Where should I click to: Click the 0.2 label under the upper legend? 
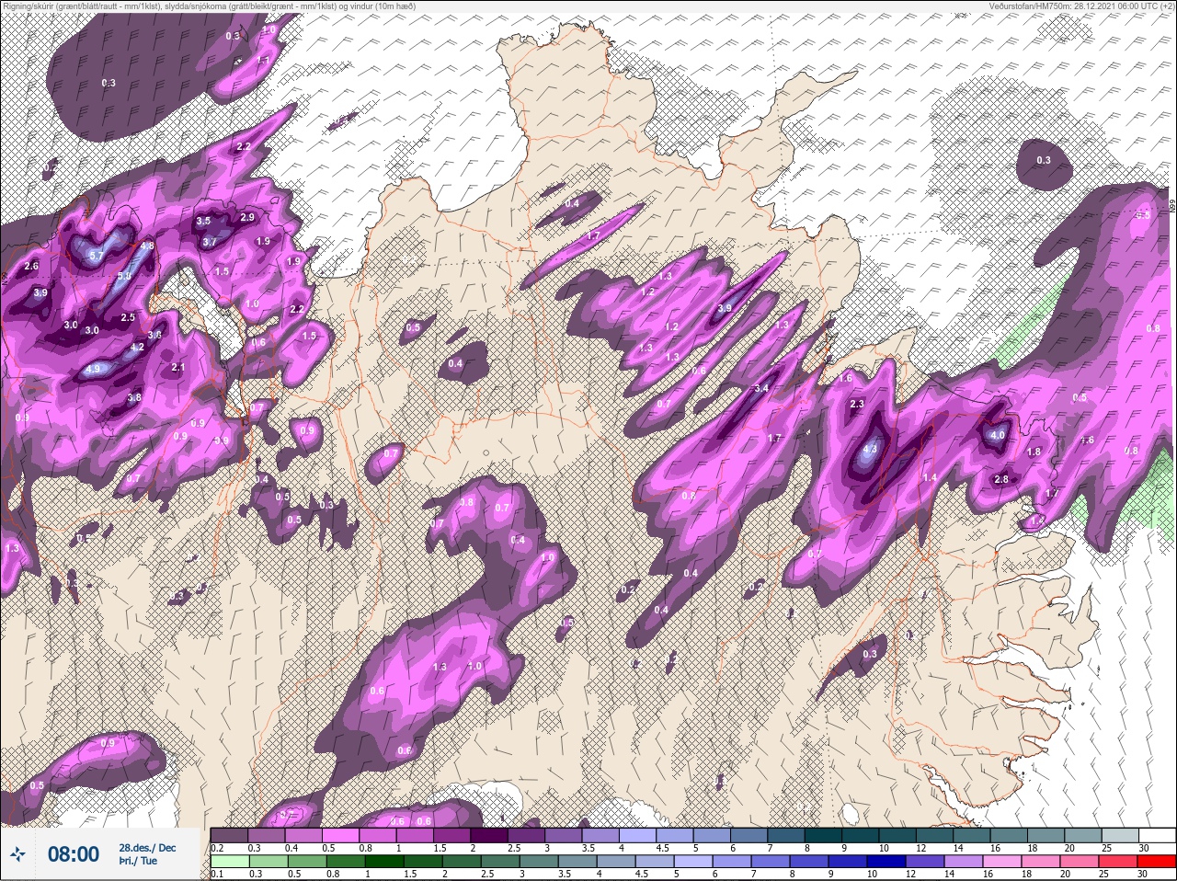(x=217, y=848)
